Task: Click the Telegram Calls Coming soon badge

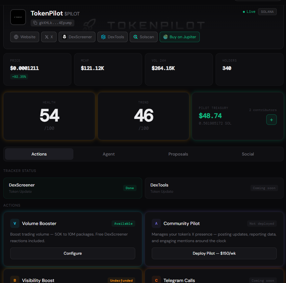Action: [x=263, y=281]
